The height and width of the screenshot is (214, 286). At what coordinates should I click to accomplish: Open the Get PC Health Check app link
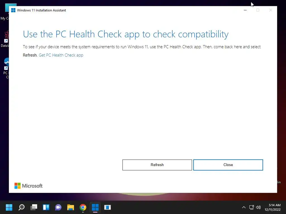point(61,55)
